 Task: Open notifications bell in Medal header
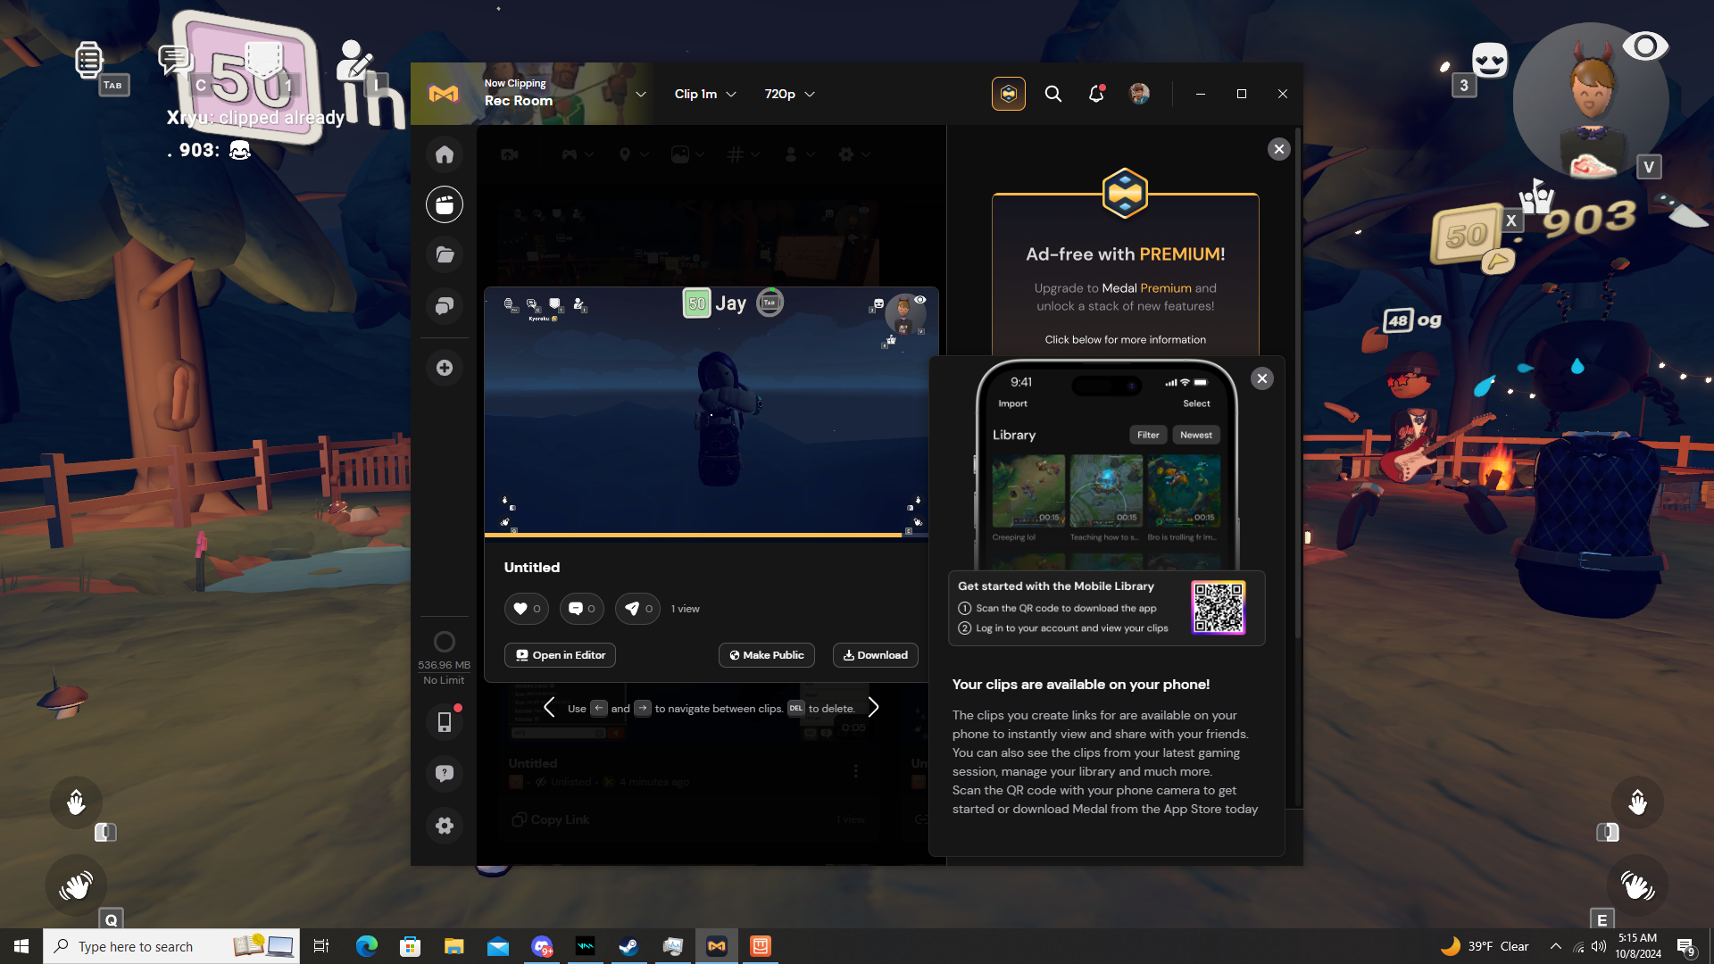(1096, 94)
